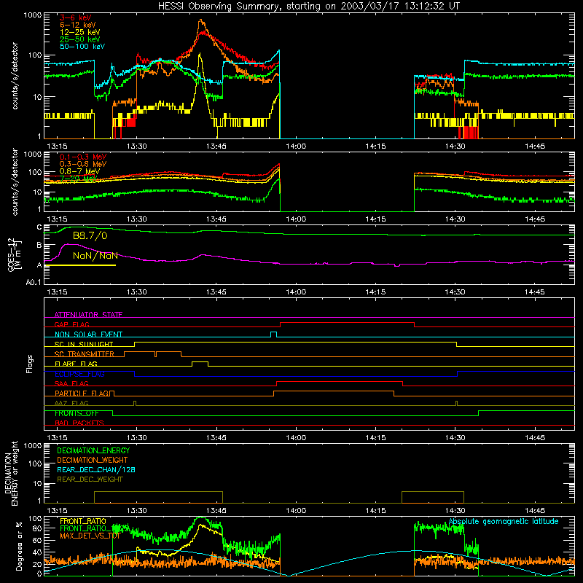Click the orange 0.3-0.8 MeV legend entry
The height and width of the screenshot is (583, 583).
pos(83,164)
